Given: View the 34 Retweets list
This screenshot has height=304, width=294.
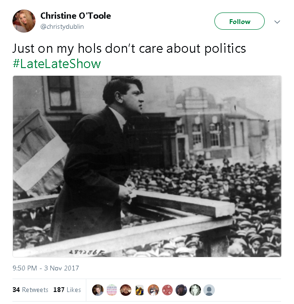Looking at the screenshot, I should click(30, 290).
